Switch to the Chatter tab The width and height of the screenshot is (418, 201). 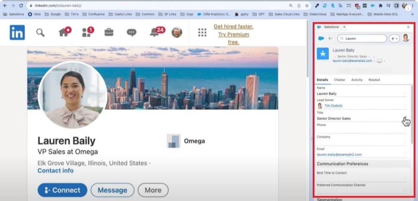coord(339,80)
